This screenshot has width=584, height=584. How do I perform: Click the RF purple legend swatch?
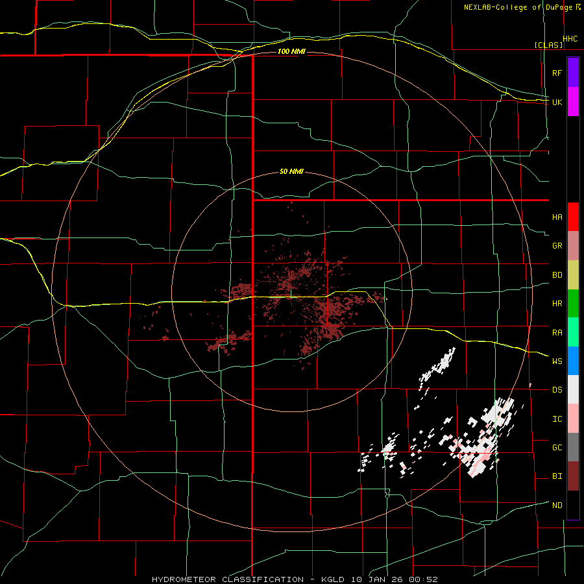pos(573,73)
